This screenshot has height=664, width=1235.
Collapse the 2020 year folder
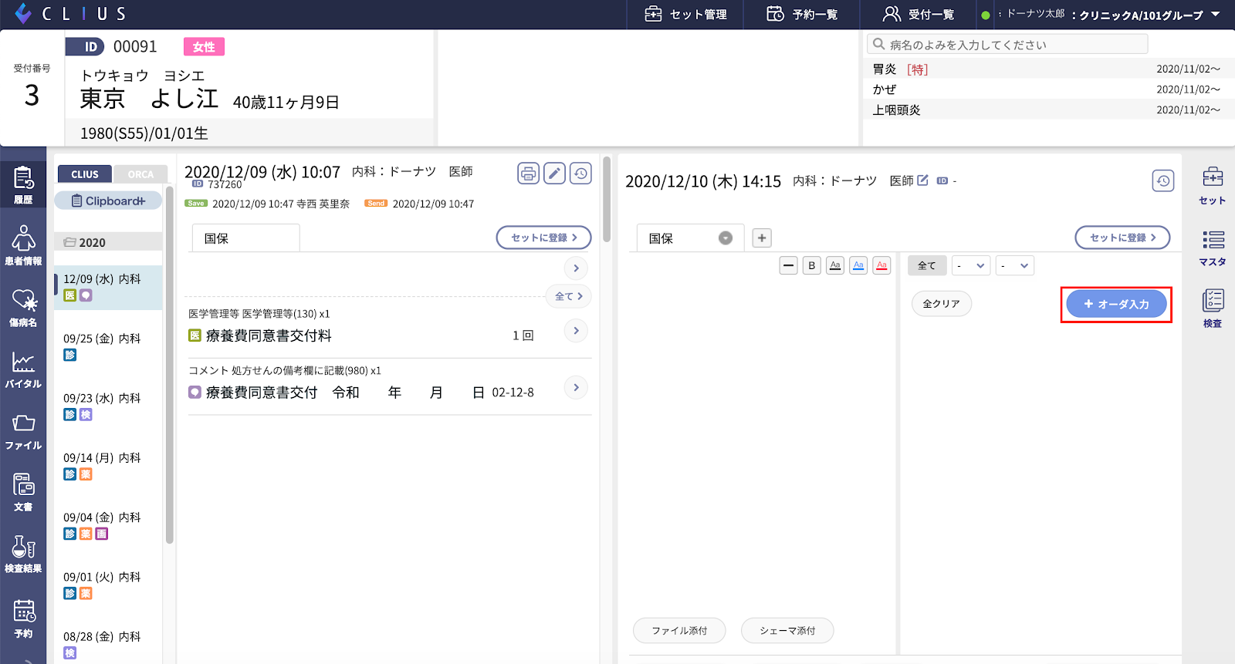[x=108, y=242]
